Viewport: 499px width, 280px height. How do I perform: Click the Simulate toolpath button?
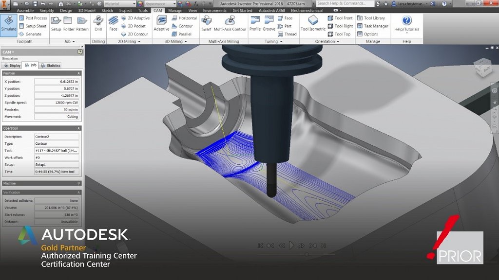[9, 24]
